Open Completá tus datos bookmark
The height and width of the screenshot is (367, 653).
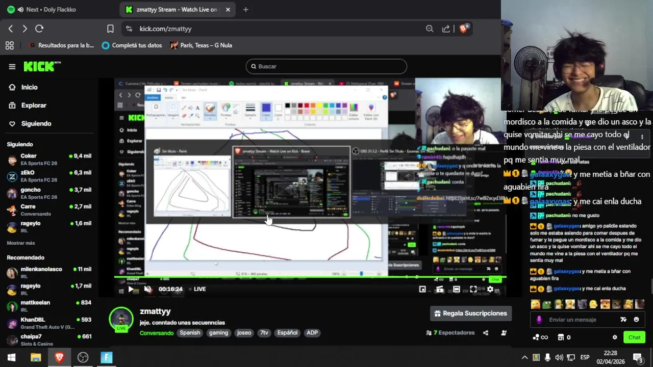point(132,45)
